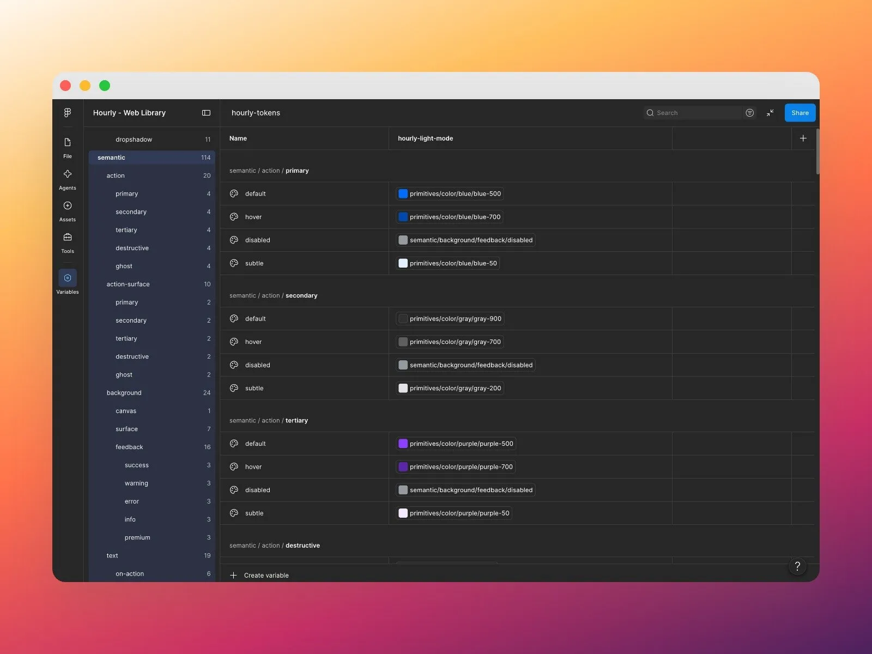Screen dimensions: 872x654
Task: Click the hourly-tokens collection title
Action: point(256,113)
